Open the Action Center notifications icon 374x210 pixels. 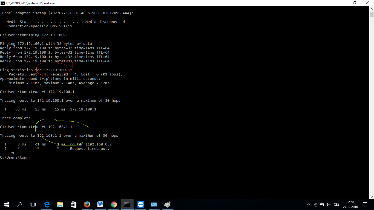(x=365, y=205)
